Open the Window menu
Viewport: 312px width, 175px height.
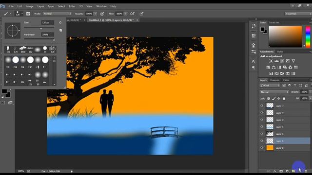(x=101, y=6)
